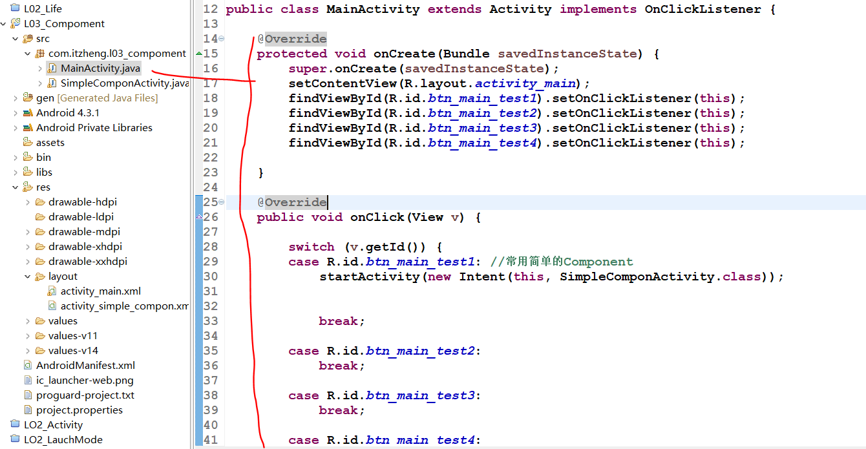This screenshot has height=449, width=866.
Task: Click the SimpleComponActivity.java file icon
Action: [52, 83]
